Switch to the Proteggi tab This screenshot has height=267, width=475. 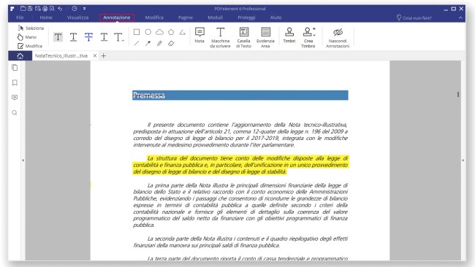pyautogui.click(x=246, y=18)
